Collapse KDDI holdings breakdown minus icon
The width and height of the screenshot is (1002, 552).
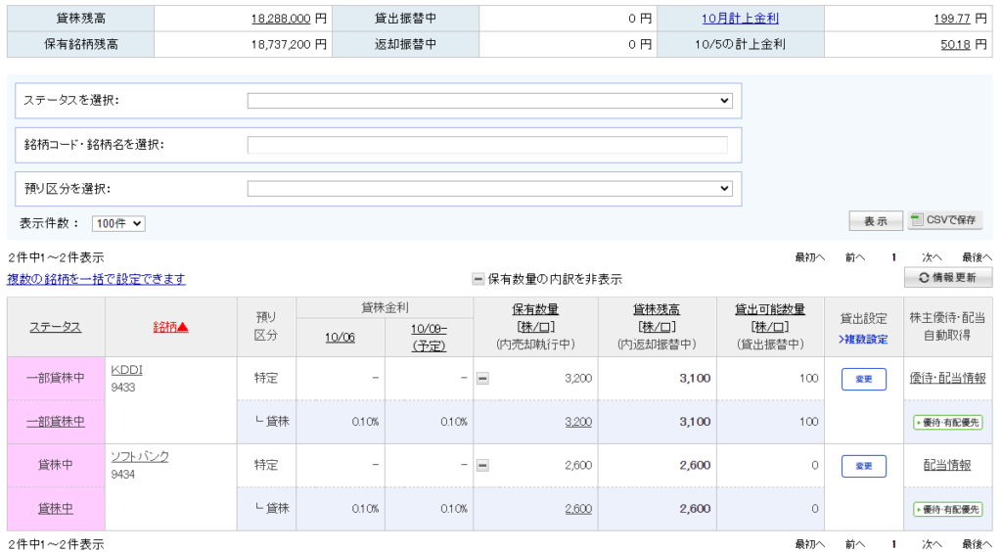pos(482,379)
